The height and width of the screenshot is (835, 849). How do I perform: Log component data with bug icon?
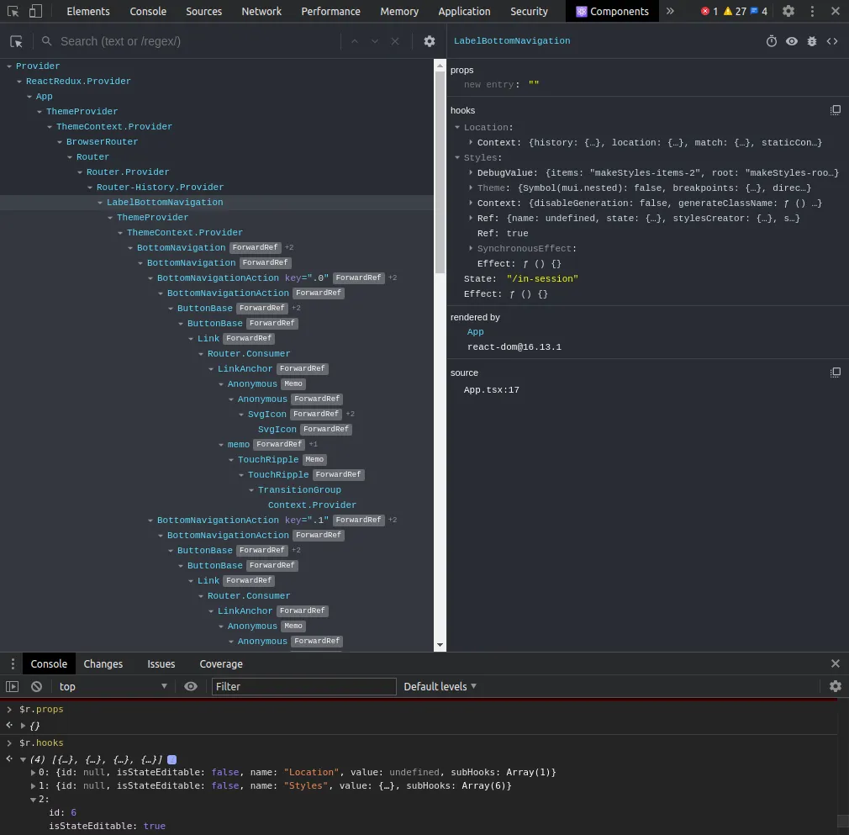coord(812,41)
